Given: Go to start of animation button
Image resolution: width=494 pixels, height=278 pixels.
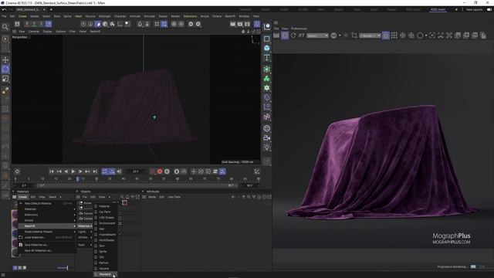Looking at the screenshot, I should pos(52,171).
